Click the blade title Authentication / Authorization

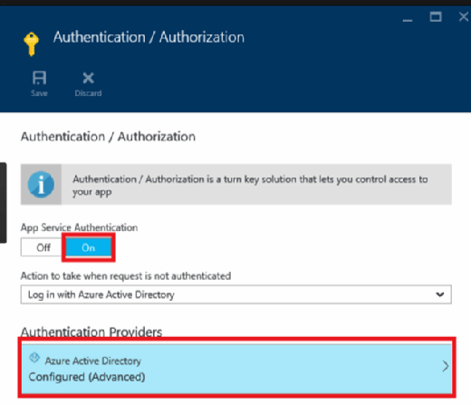click(x=149, y=37)
